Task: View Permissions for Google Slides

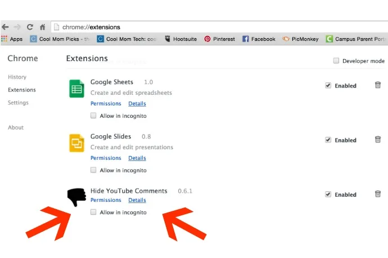Action: (106, 158)
